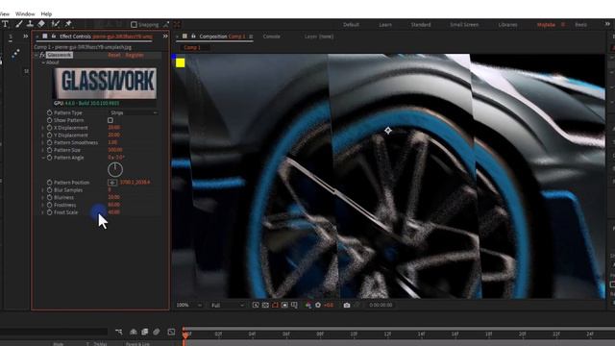The image size is (615, 346).
Task: Select the Clone Stamp tool
Action: coord(30,24)
